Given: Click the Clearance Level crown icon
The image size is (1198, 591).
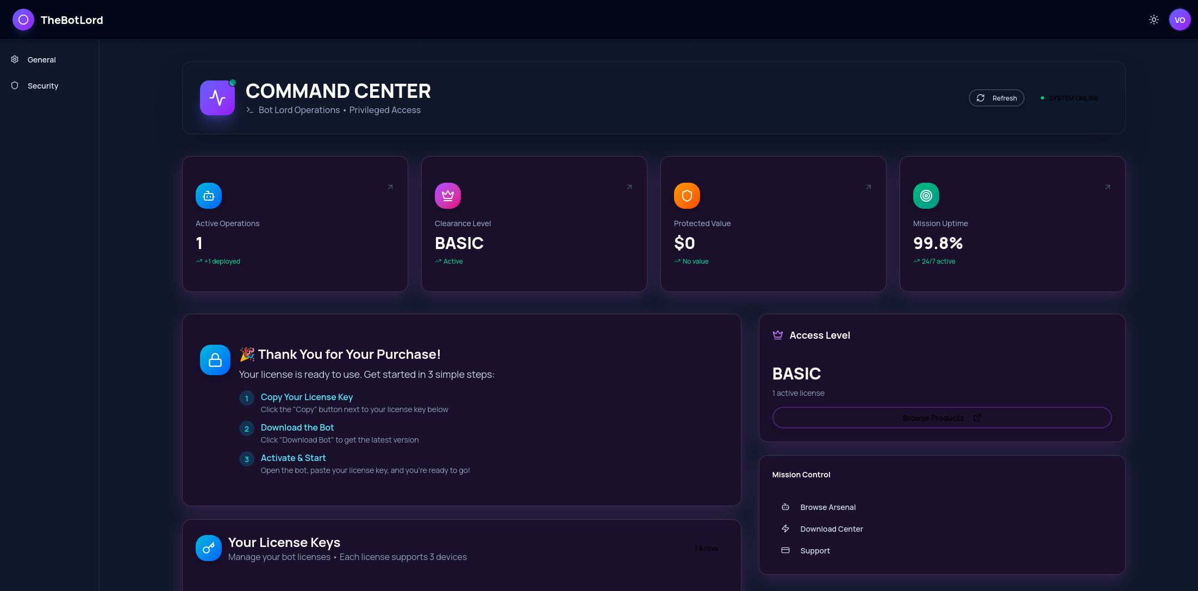Looking at the screenshot, I should pos(447,195).
